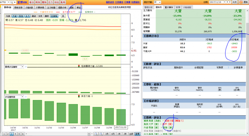Set chart range to 1年
The height and width of the screenshot is (136, 249).
[119, 134]
